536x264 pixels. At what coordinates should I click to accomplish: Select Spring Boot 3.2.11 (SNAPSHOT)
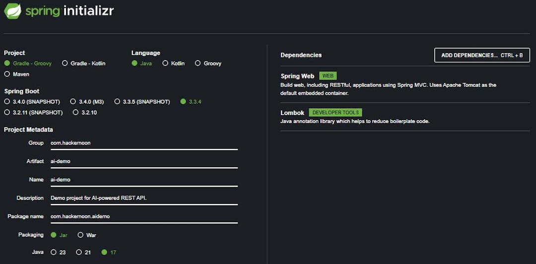7,113
